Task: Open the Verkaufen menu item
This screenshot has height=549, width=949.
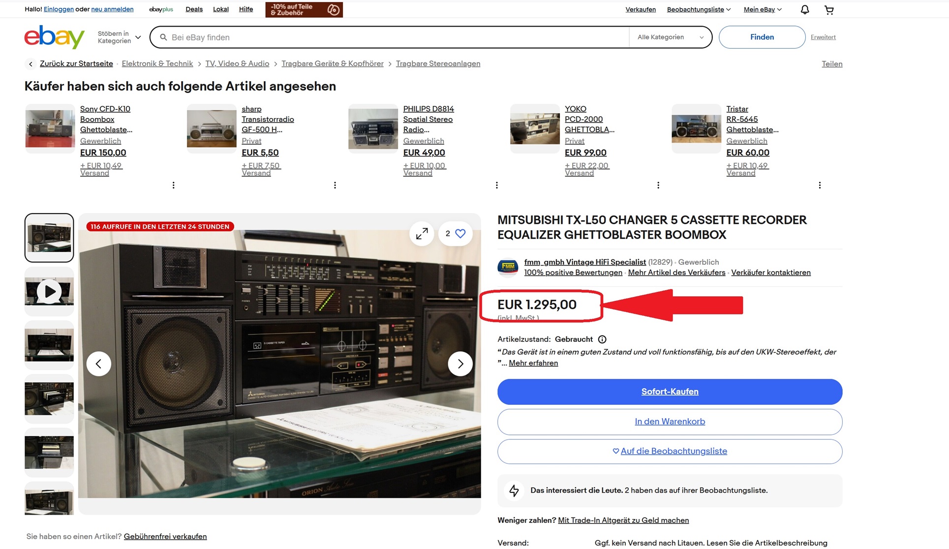Action: coord(641,9)
